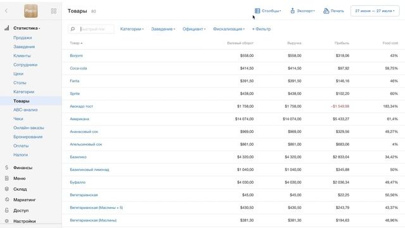Open the Заведение filter dropdown
Screen dimensions: 405x228
click(163, 29)
